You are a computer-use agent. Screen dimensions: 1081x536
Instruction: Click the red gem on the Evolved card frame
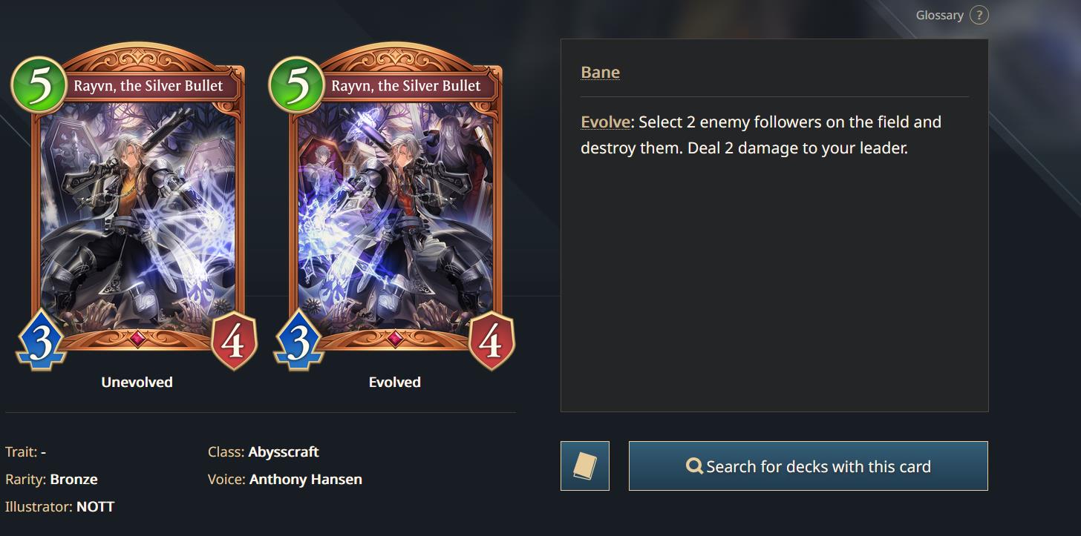[x=395, y=338]
